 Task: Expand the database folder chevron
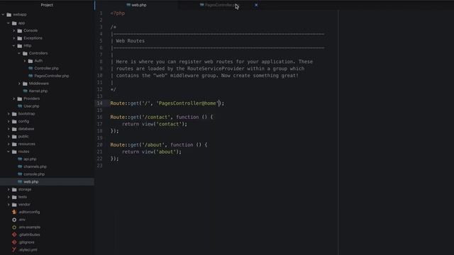pos(9,129)
